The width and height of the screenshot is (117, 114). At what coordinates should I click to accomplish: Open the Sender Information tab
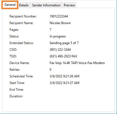point(46,5)
